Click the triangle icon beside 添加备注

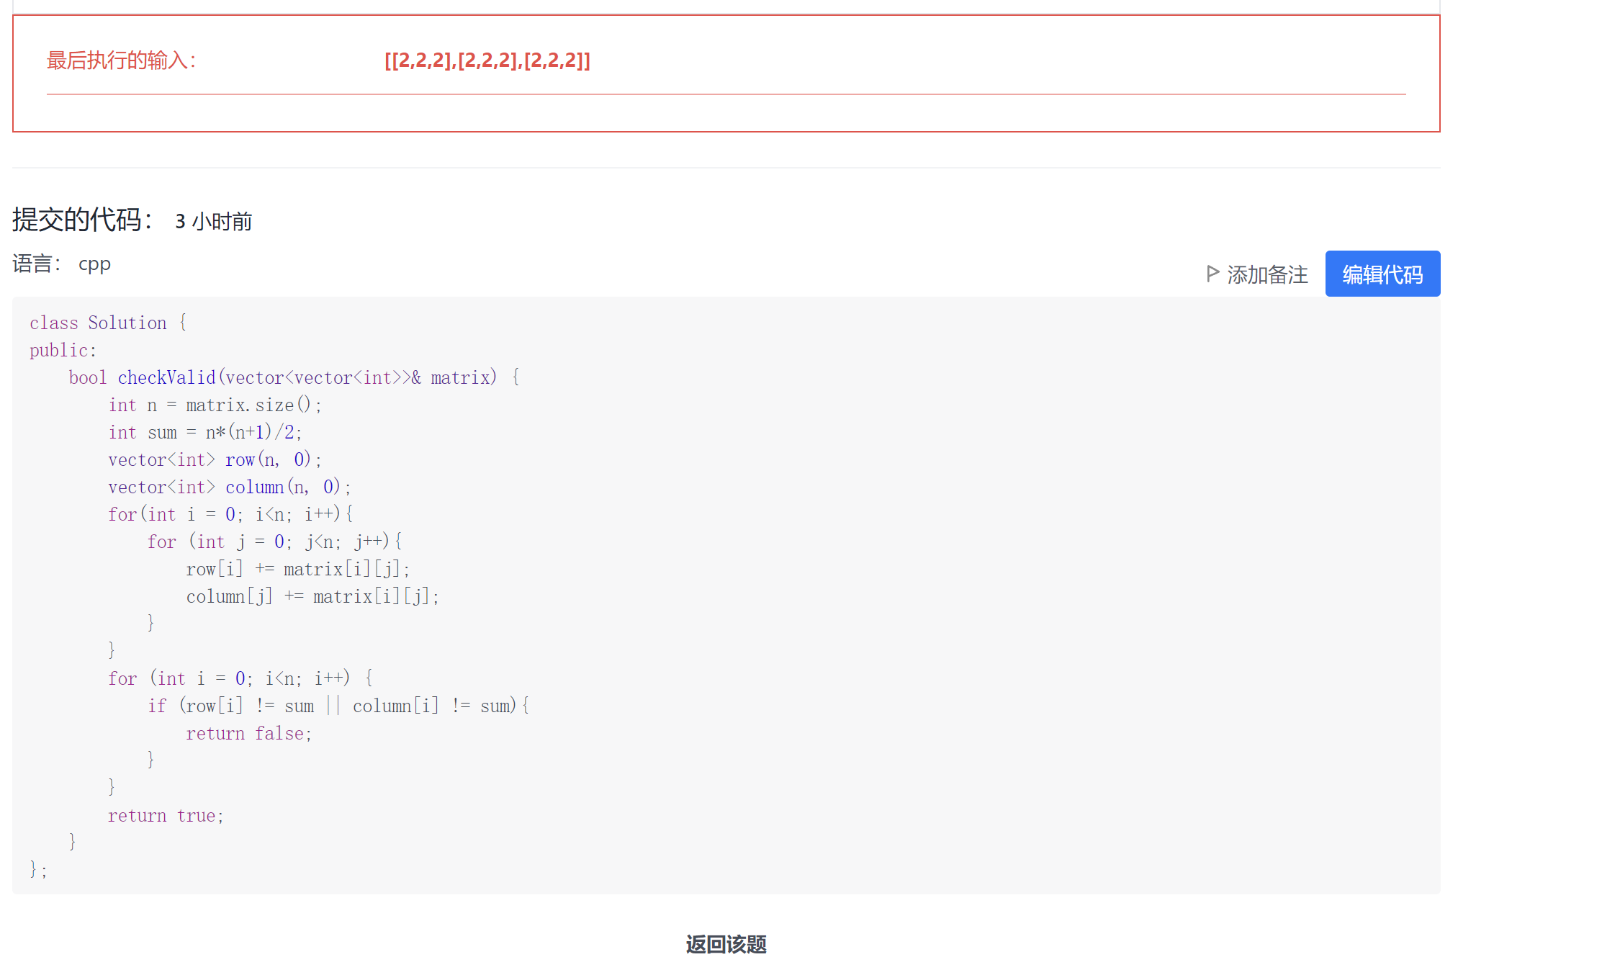1212,274
